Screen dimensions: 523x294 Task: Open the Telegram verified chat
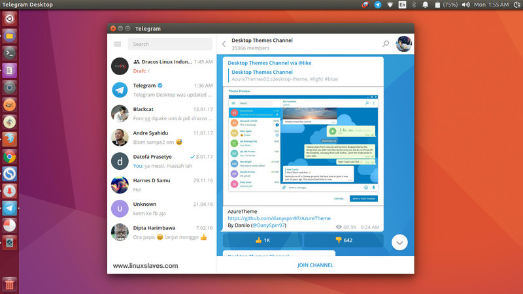(x=161, y=90)
